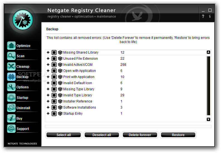This screenshot has height=153, width=221.
Task: Go to the Scan section label
Action: pyautogui.click(x=21, y=56)
